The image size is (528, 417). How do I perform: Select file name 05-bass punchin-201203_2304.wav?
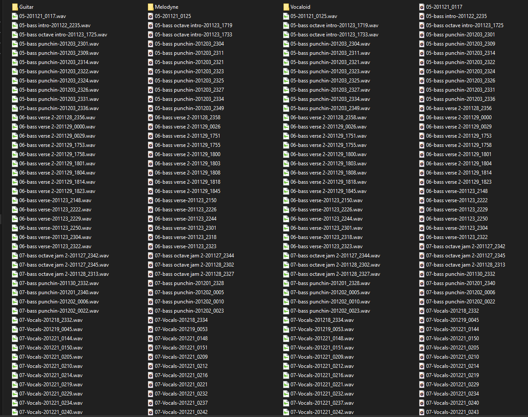tap(330, 44)
